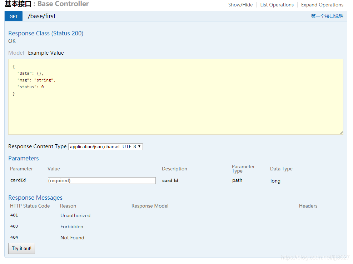The width and height of the screenshot is (353, 264).
Task: Click the 403 status code row
Action: tap(175, 226)
